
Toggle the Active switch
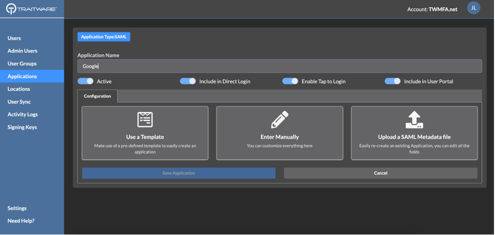[x=86, y=81]
